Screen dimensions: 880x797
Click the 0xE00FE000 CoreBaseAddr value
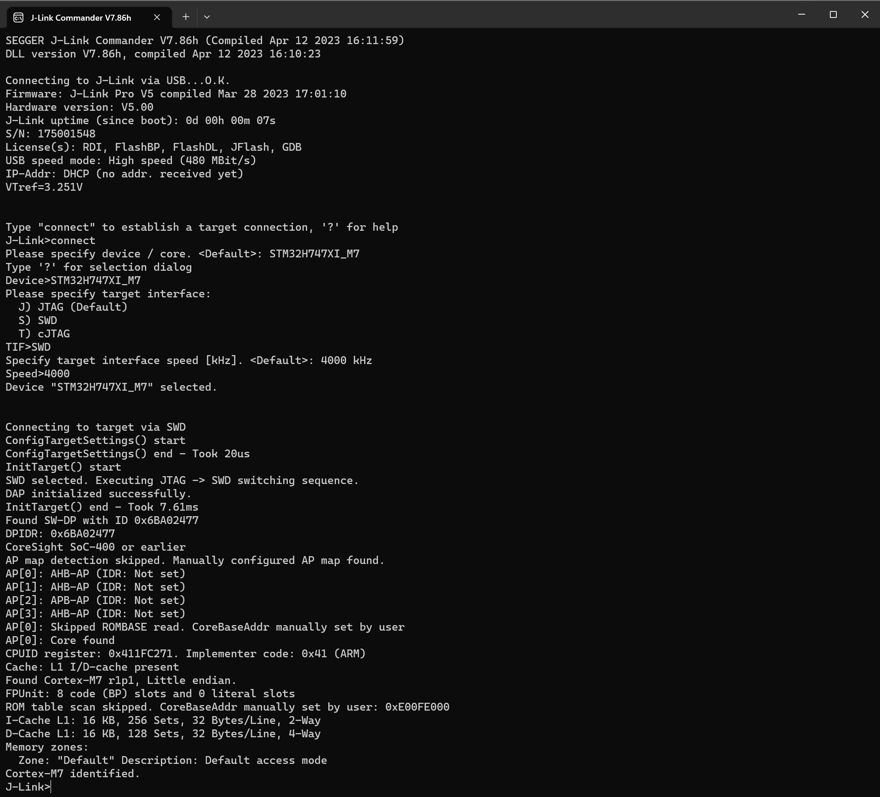click(x=417, y=707)
